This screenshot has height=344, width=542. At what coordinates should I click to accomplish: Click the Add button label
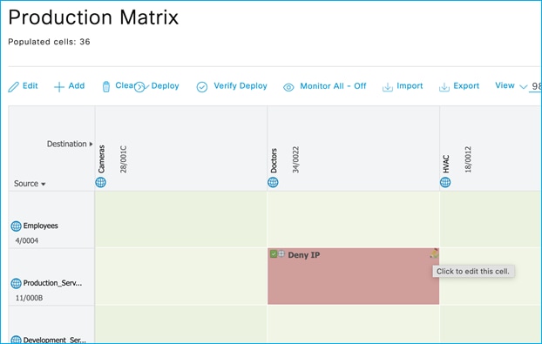click(x=77, y=85)
